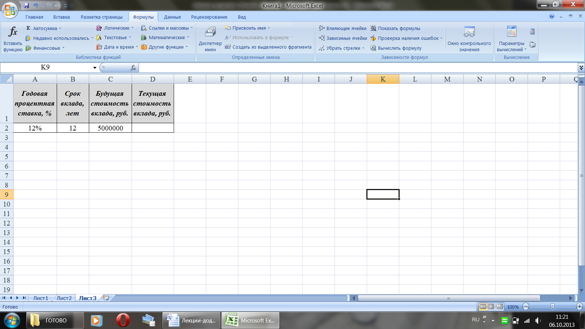
Task: Open Calculation Options (Параметры вычислений) dropdown
Action: coord(512,39)
